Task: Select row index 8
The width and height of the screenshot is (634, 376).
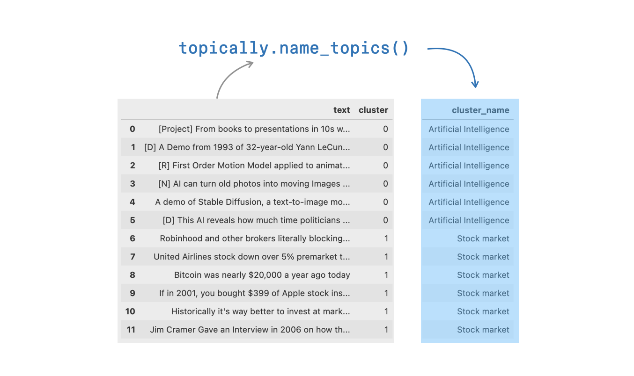Action: (133, 275)
